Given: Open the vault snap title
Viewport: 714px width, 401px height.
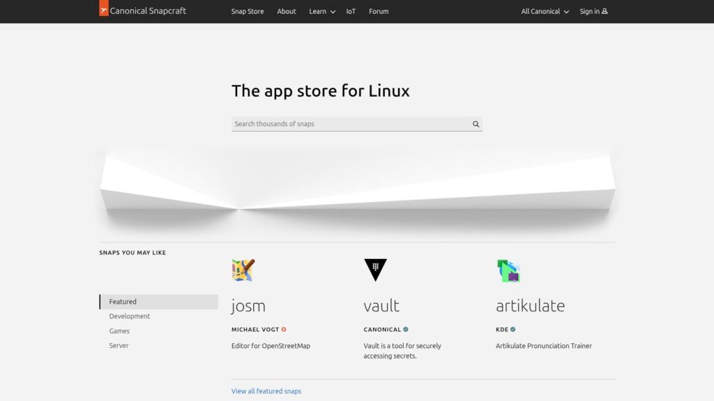Looking at the screenshot, I should [381, 306].
